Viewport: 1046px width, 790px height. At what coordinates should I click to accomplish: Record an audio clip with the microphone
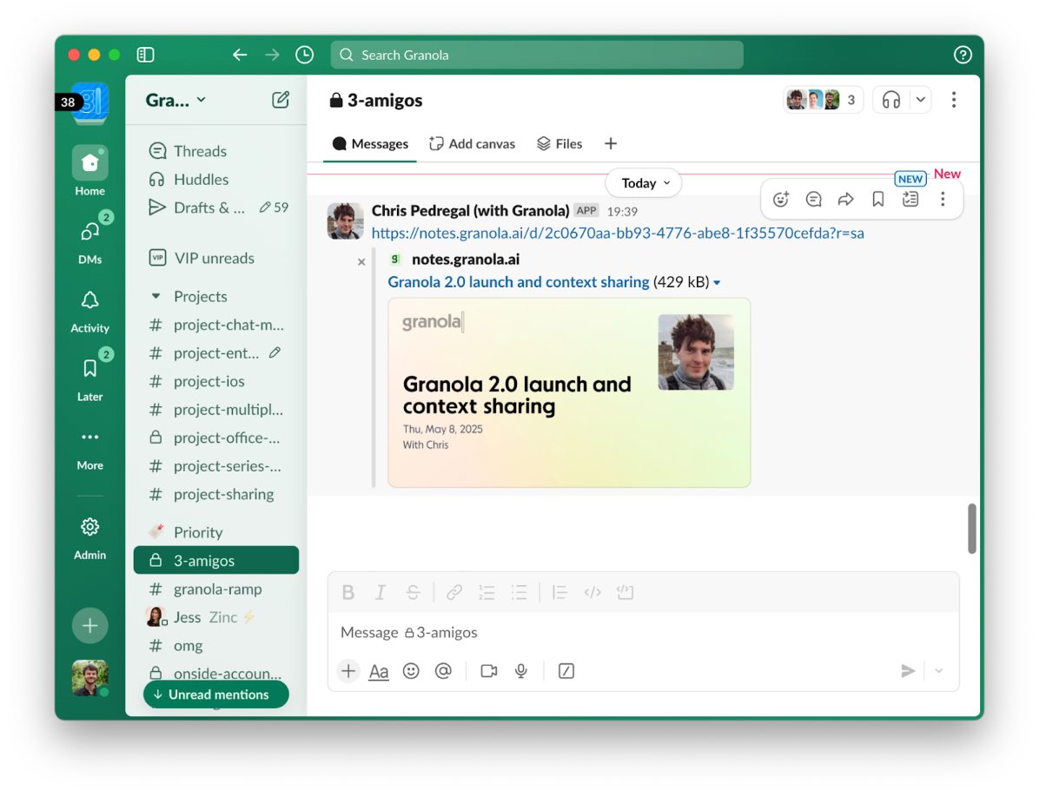520,670
